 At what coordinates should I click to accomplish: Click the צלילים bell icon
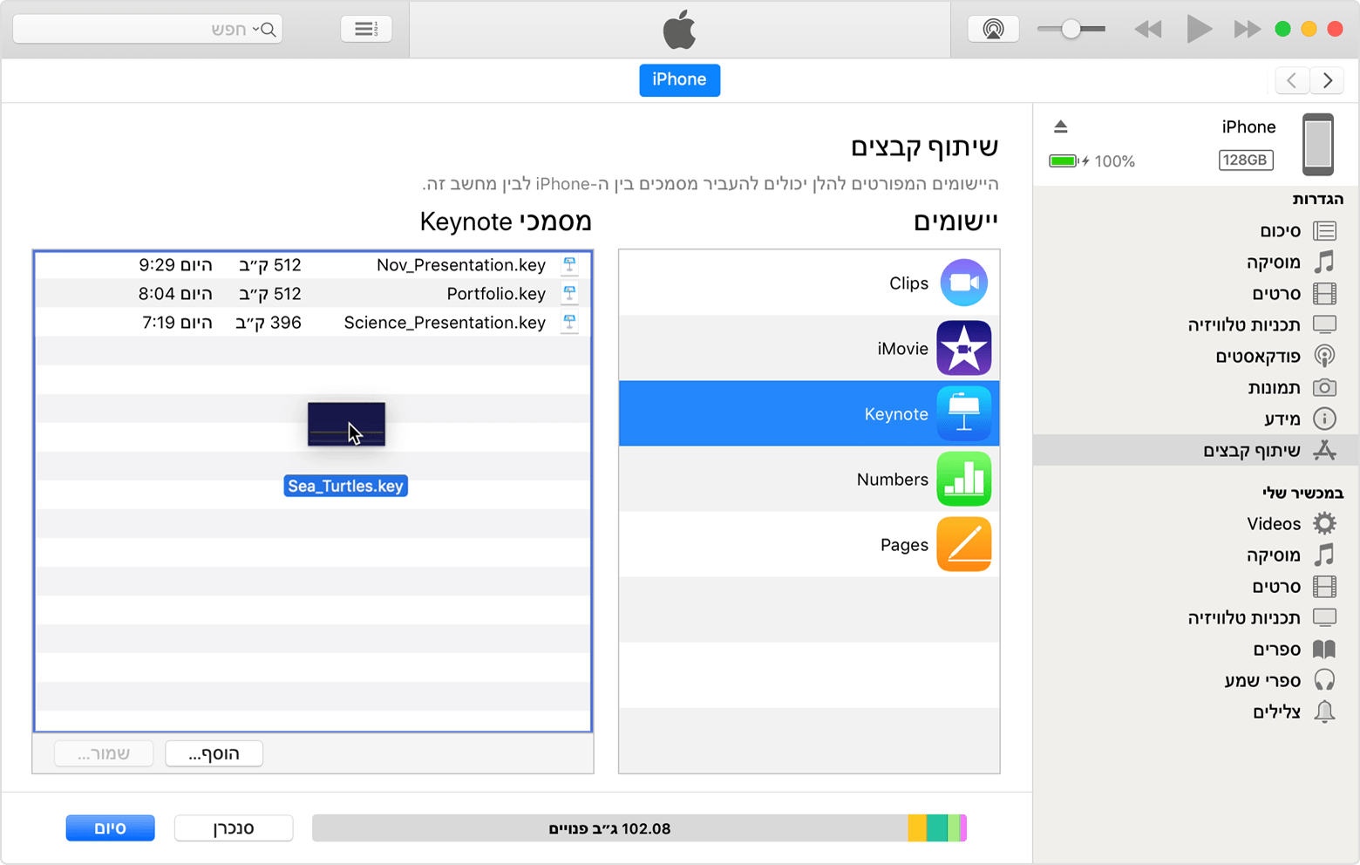pos(1324,712)
